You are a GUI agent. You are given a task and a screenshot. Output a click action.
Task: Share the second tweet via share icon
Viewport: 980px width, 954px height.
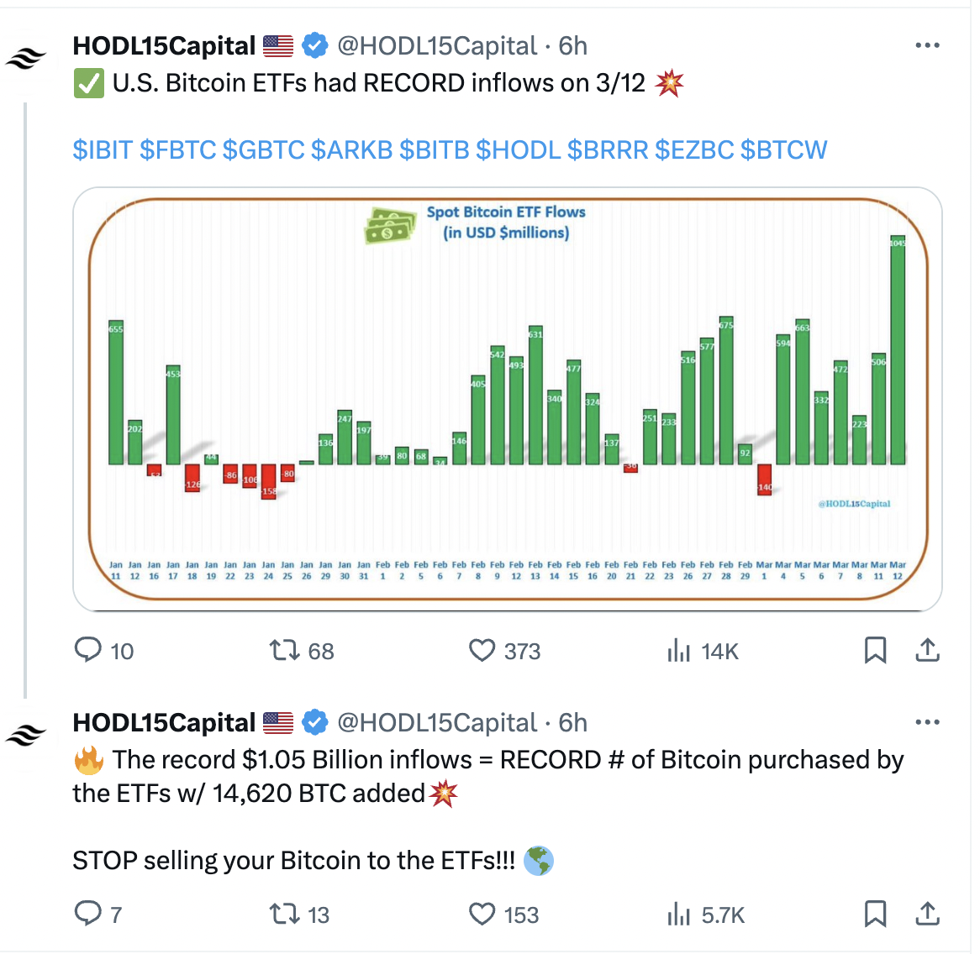click(928, 914)
